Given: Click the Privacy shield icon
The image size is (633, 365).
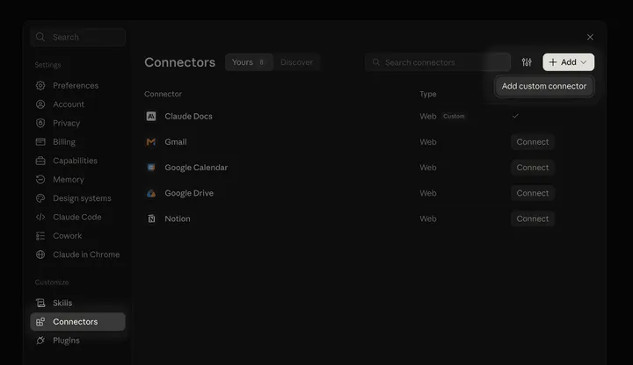Looking at the screenshot, I should (40, 123).
